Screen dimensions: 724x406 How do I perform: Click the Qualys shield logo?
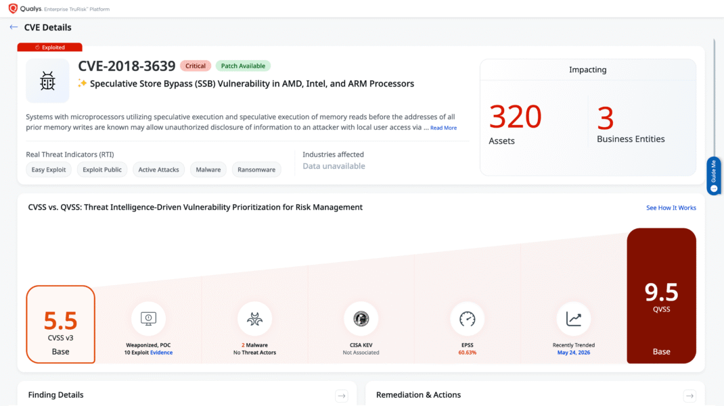(x=13, y=8)
